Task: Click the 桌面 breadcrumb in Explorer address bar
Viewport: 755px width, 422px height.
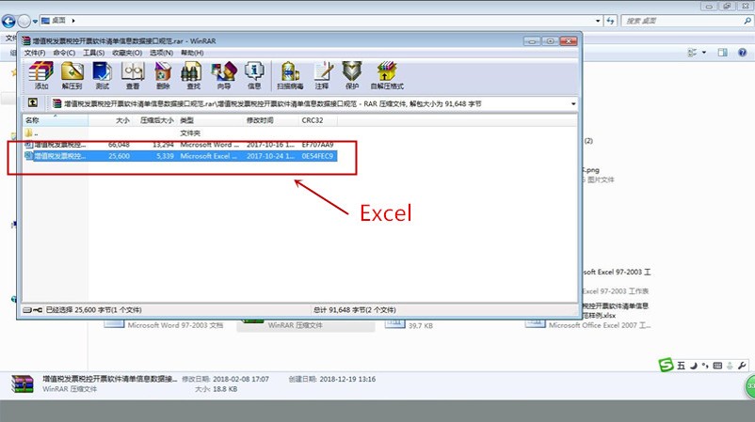Action: (x=58, y=21)
